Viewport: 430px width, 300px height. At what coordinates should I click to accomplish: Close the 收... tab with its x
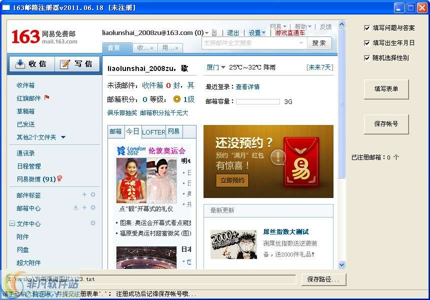pyautogui.click(x=151, y=48)
